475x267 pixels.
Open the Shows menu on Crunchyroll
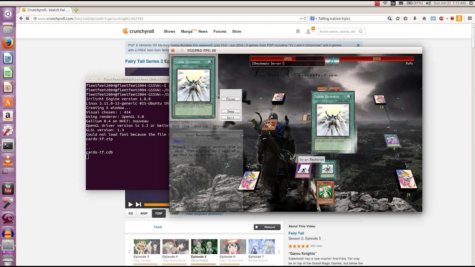coord(169,32)
